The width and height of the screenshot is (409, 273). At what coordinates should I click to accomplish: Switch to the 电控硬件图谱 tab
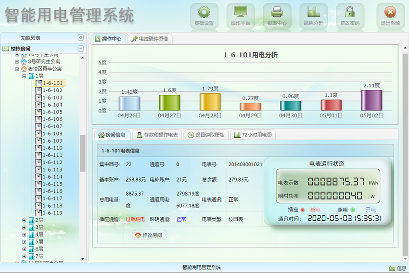click(x=151, y=39)
